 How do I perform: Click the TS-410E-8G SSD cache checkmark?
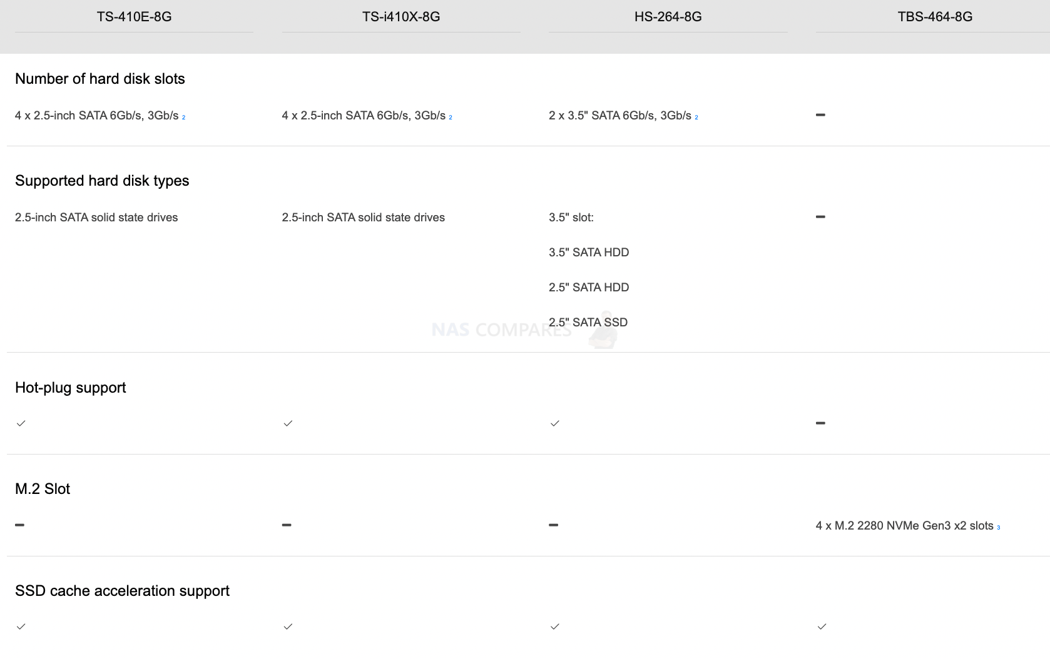tap(21, 626)
